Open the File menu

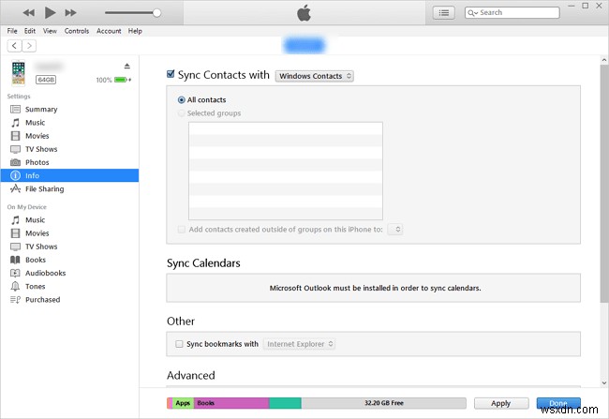[x=12, y=31]
